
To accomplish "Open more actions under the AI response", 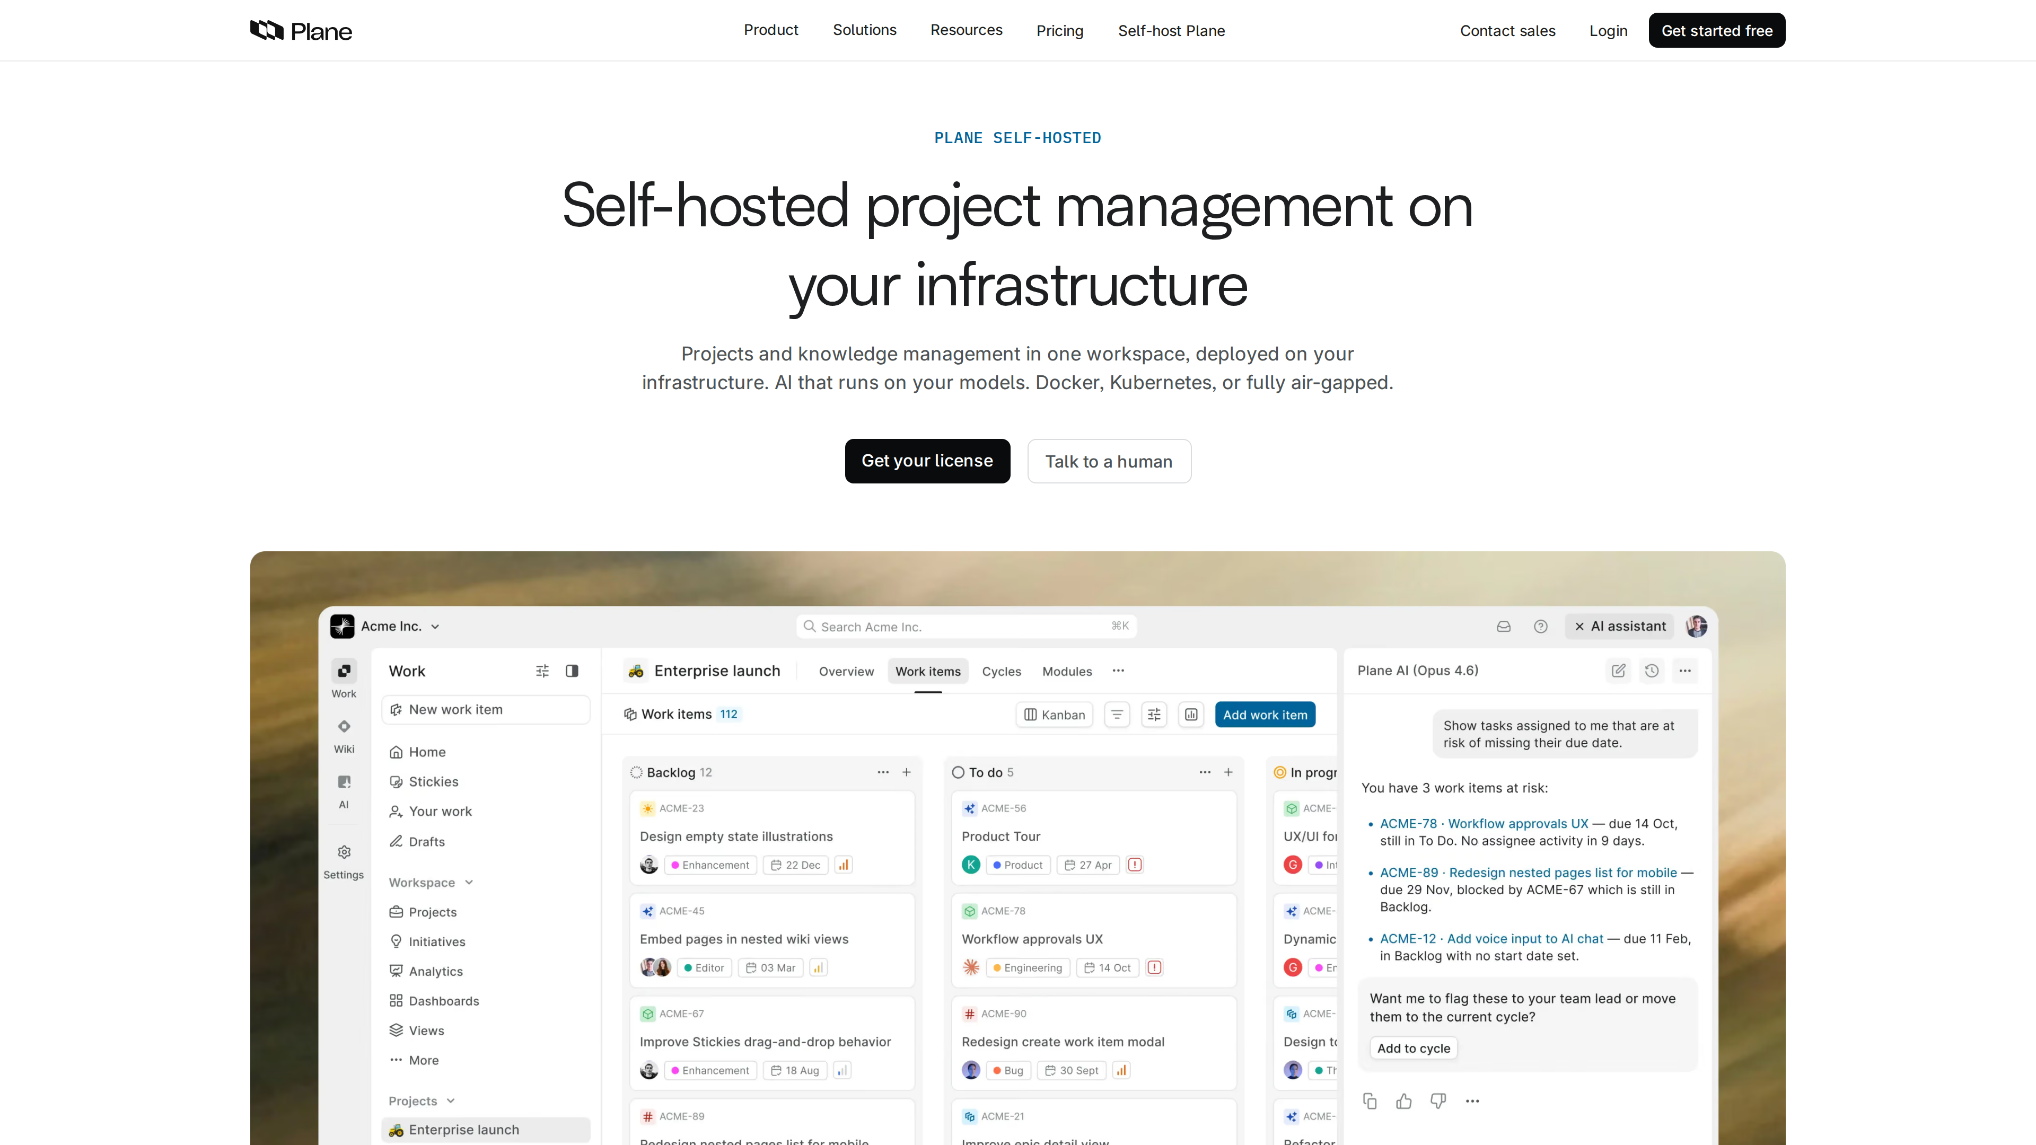I will (1472, 1101).
